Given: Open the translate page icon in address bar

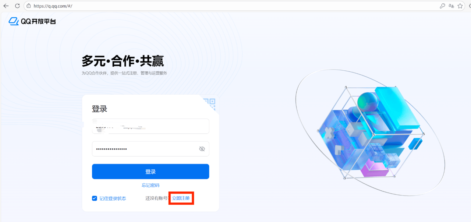Looking at the screenshot, I should click(451, 6).
